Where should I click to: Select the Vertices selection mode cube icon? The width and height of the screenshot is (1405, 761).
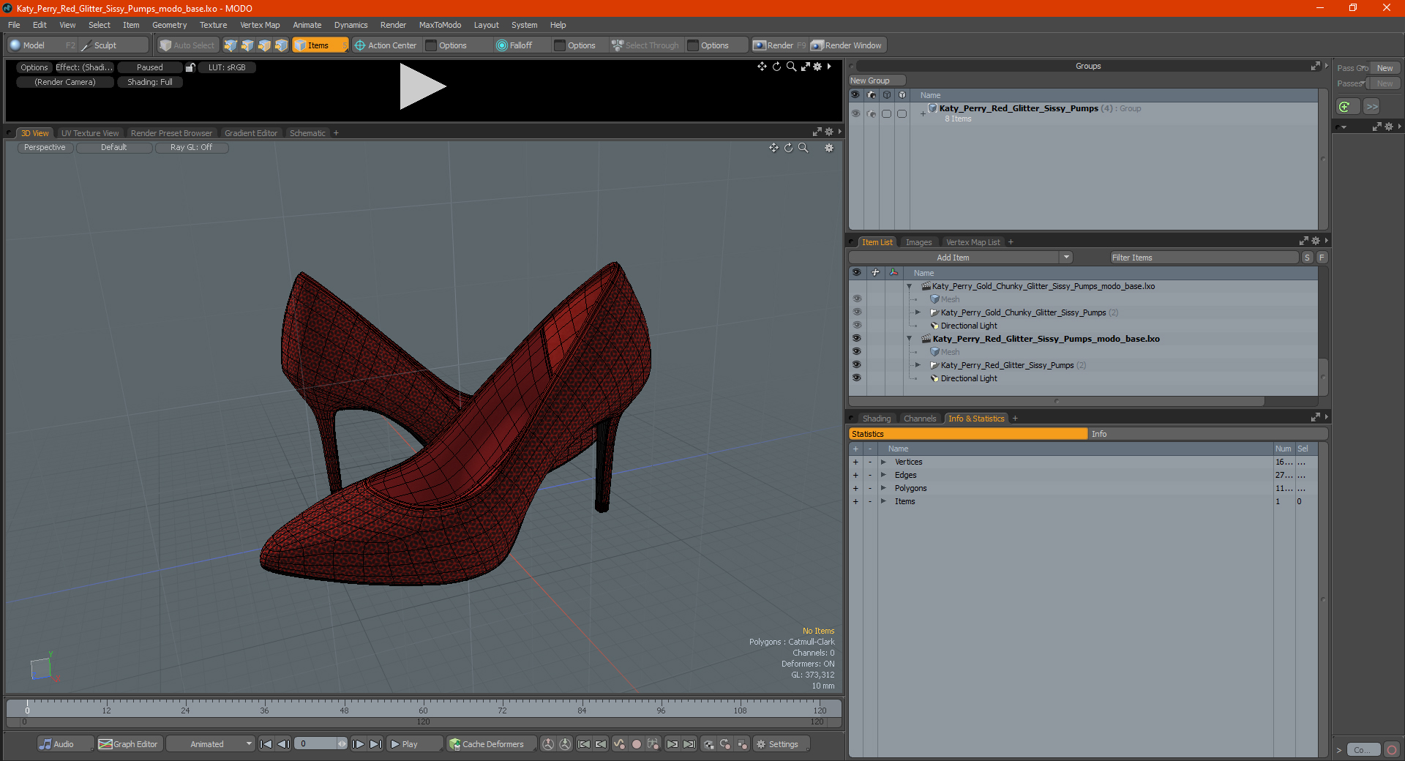click(231, 45)
